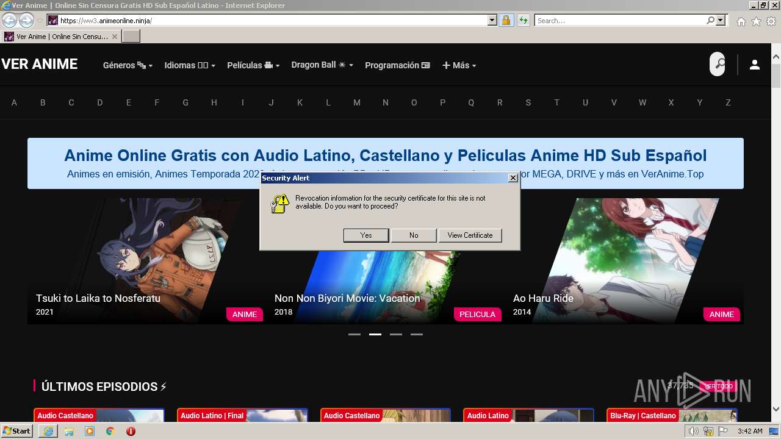781x439 pixels.
Task: Click the page scrollbar up arrow
Action: pos(776,57)
